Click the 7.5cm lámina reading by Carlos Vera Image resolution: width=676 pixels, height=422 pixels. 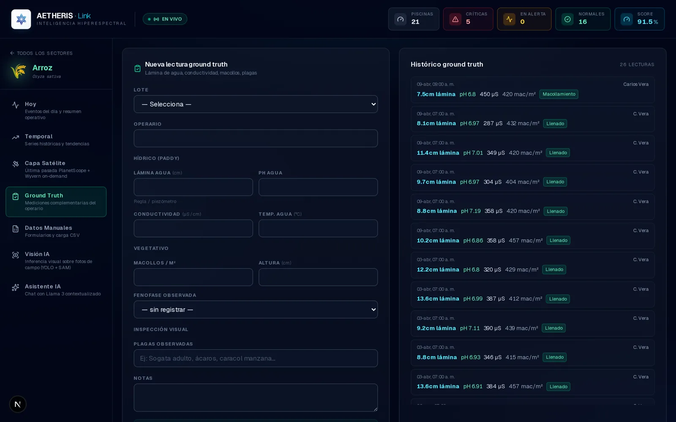pyautogui.click(x=532, y=90)
